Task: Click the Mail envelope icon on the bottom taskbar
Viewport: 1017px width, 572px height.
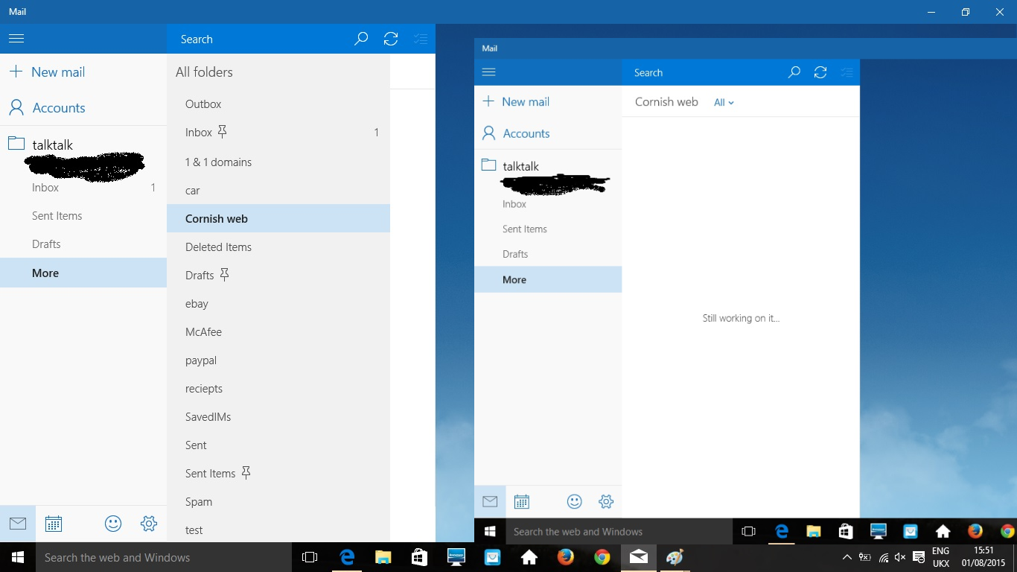Action: pyautogui.click(x=638, y=557)
